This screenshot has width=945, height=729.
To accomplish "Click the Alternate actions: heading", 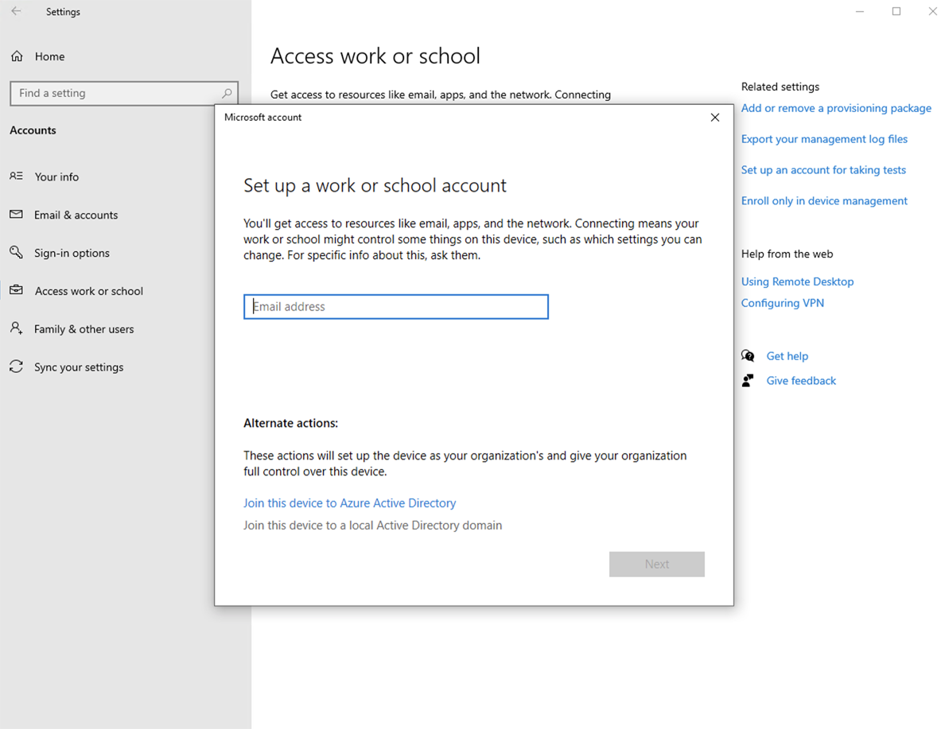I will (x=290, y=424).
